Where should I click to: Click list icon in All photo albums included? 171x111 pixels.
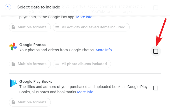point(57,64)
